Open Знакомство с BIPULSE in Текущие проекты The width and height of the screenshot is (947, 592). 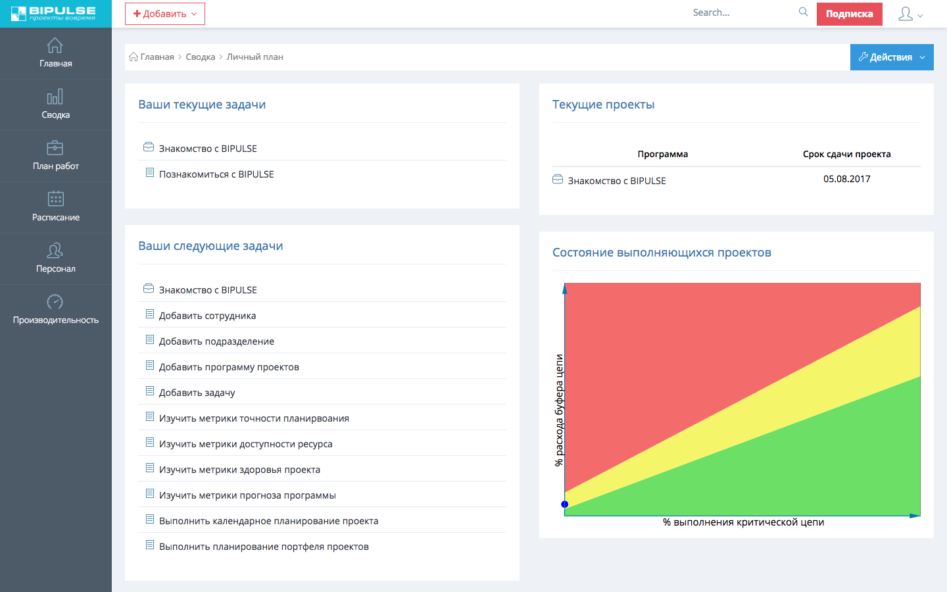[616, 181]
